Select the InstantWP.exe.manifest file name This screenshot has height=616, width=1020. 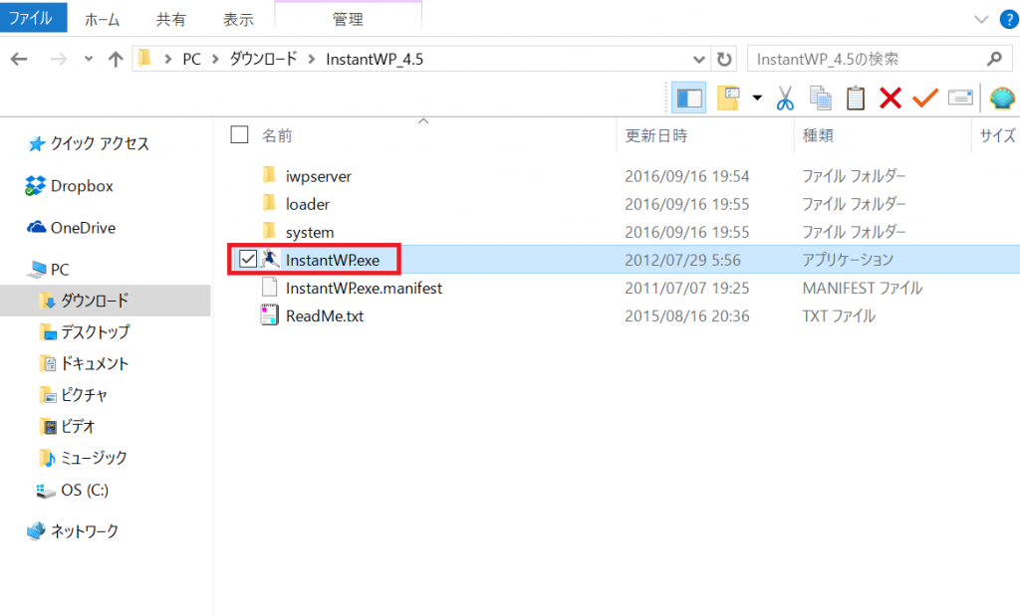(x=364, y=288)
